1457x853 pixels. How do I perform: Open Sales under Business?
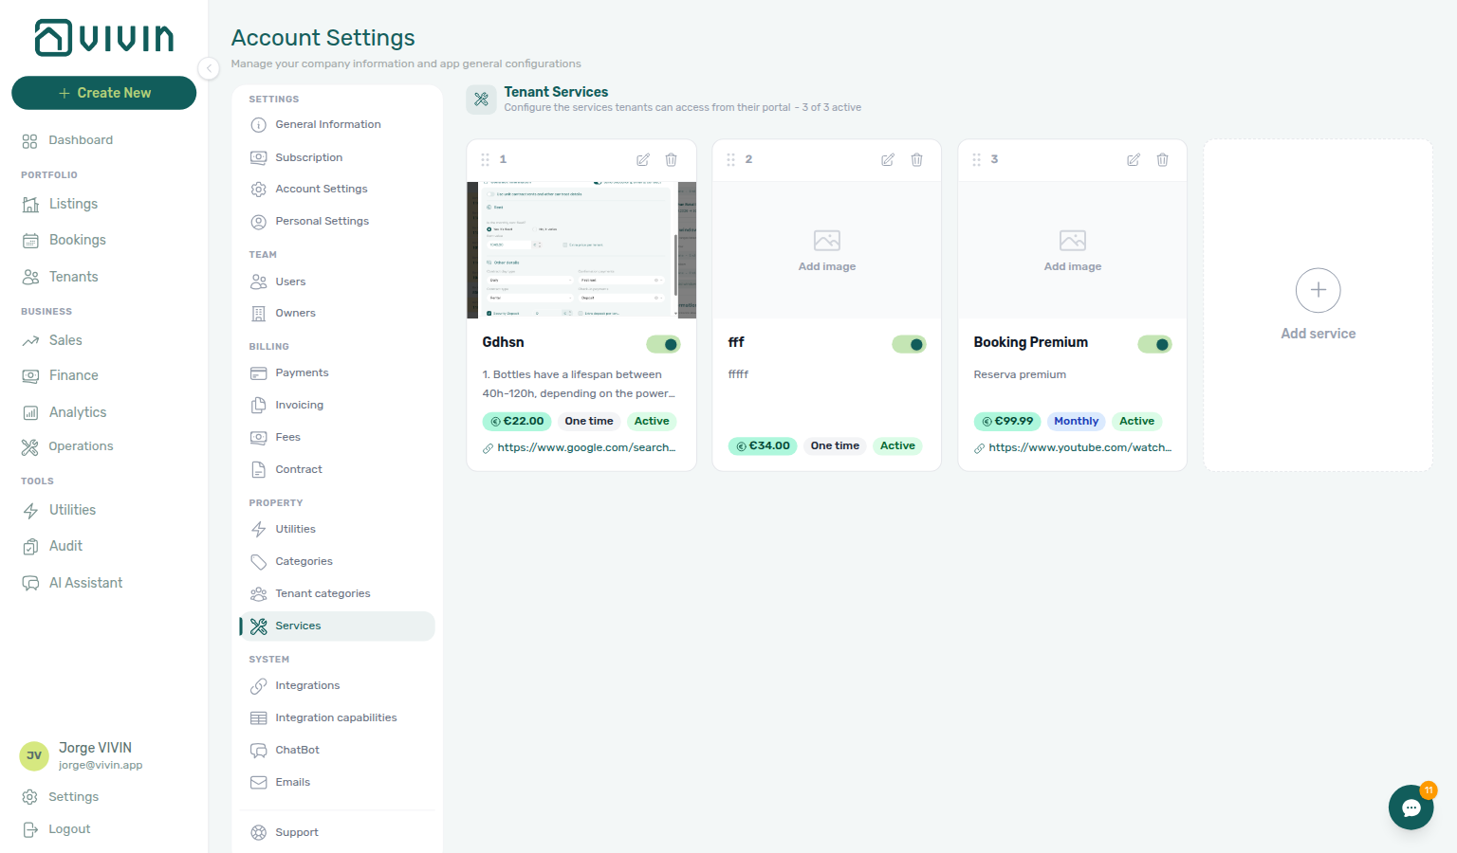65,340
